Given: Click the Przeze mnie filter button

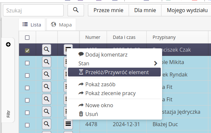Looking at the screenshot, I should [108, 10].
